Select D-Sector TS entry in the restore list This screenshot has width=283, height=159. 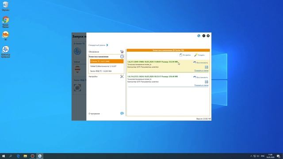point(107,61)
